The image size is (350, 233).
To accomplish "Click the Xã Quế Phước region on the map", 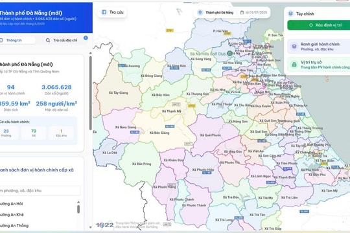I will point(211,135).
